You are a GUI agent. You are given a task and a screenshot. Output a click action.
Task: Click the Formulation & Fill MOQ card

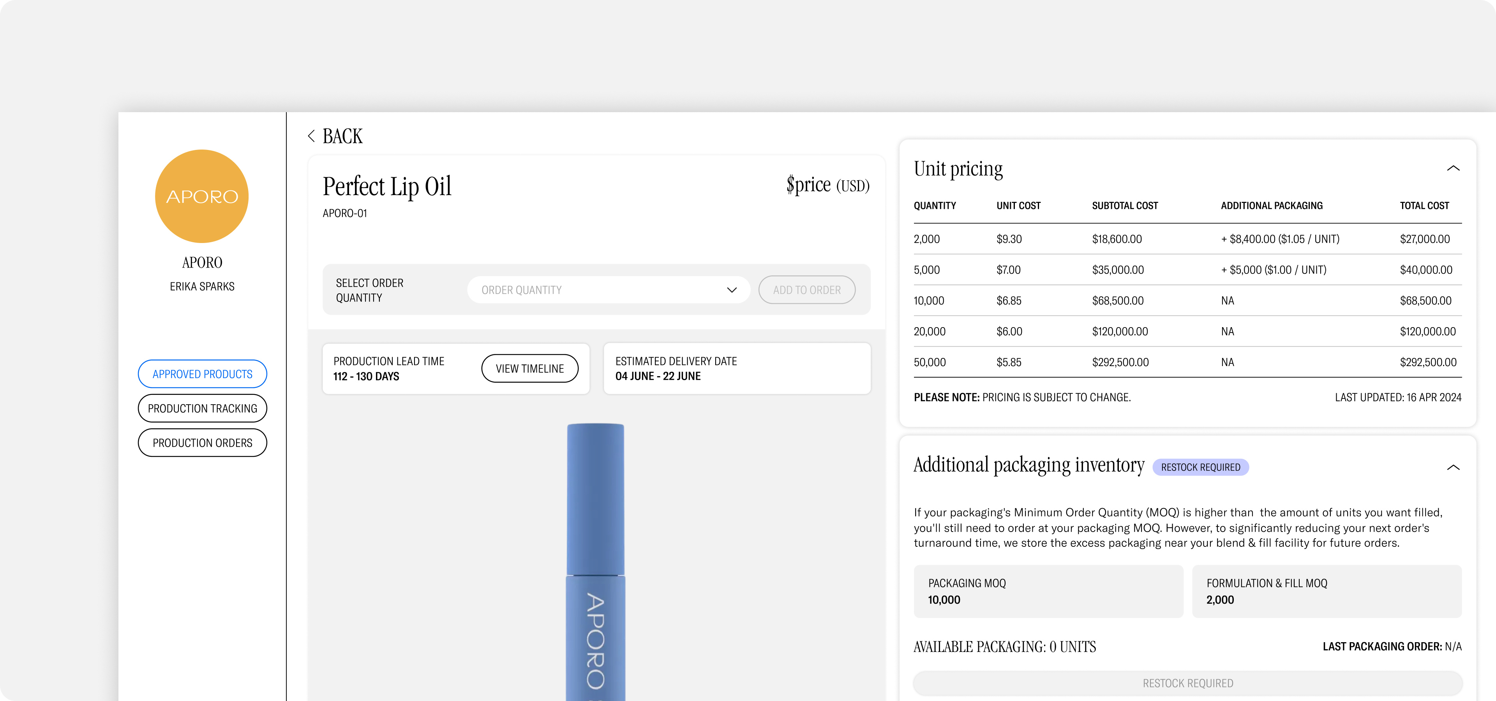[1327, 591]
